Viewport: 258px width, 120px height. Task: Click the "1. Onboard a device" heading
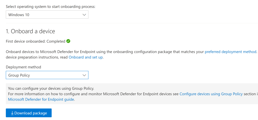click(30, 31)
